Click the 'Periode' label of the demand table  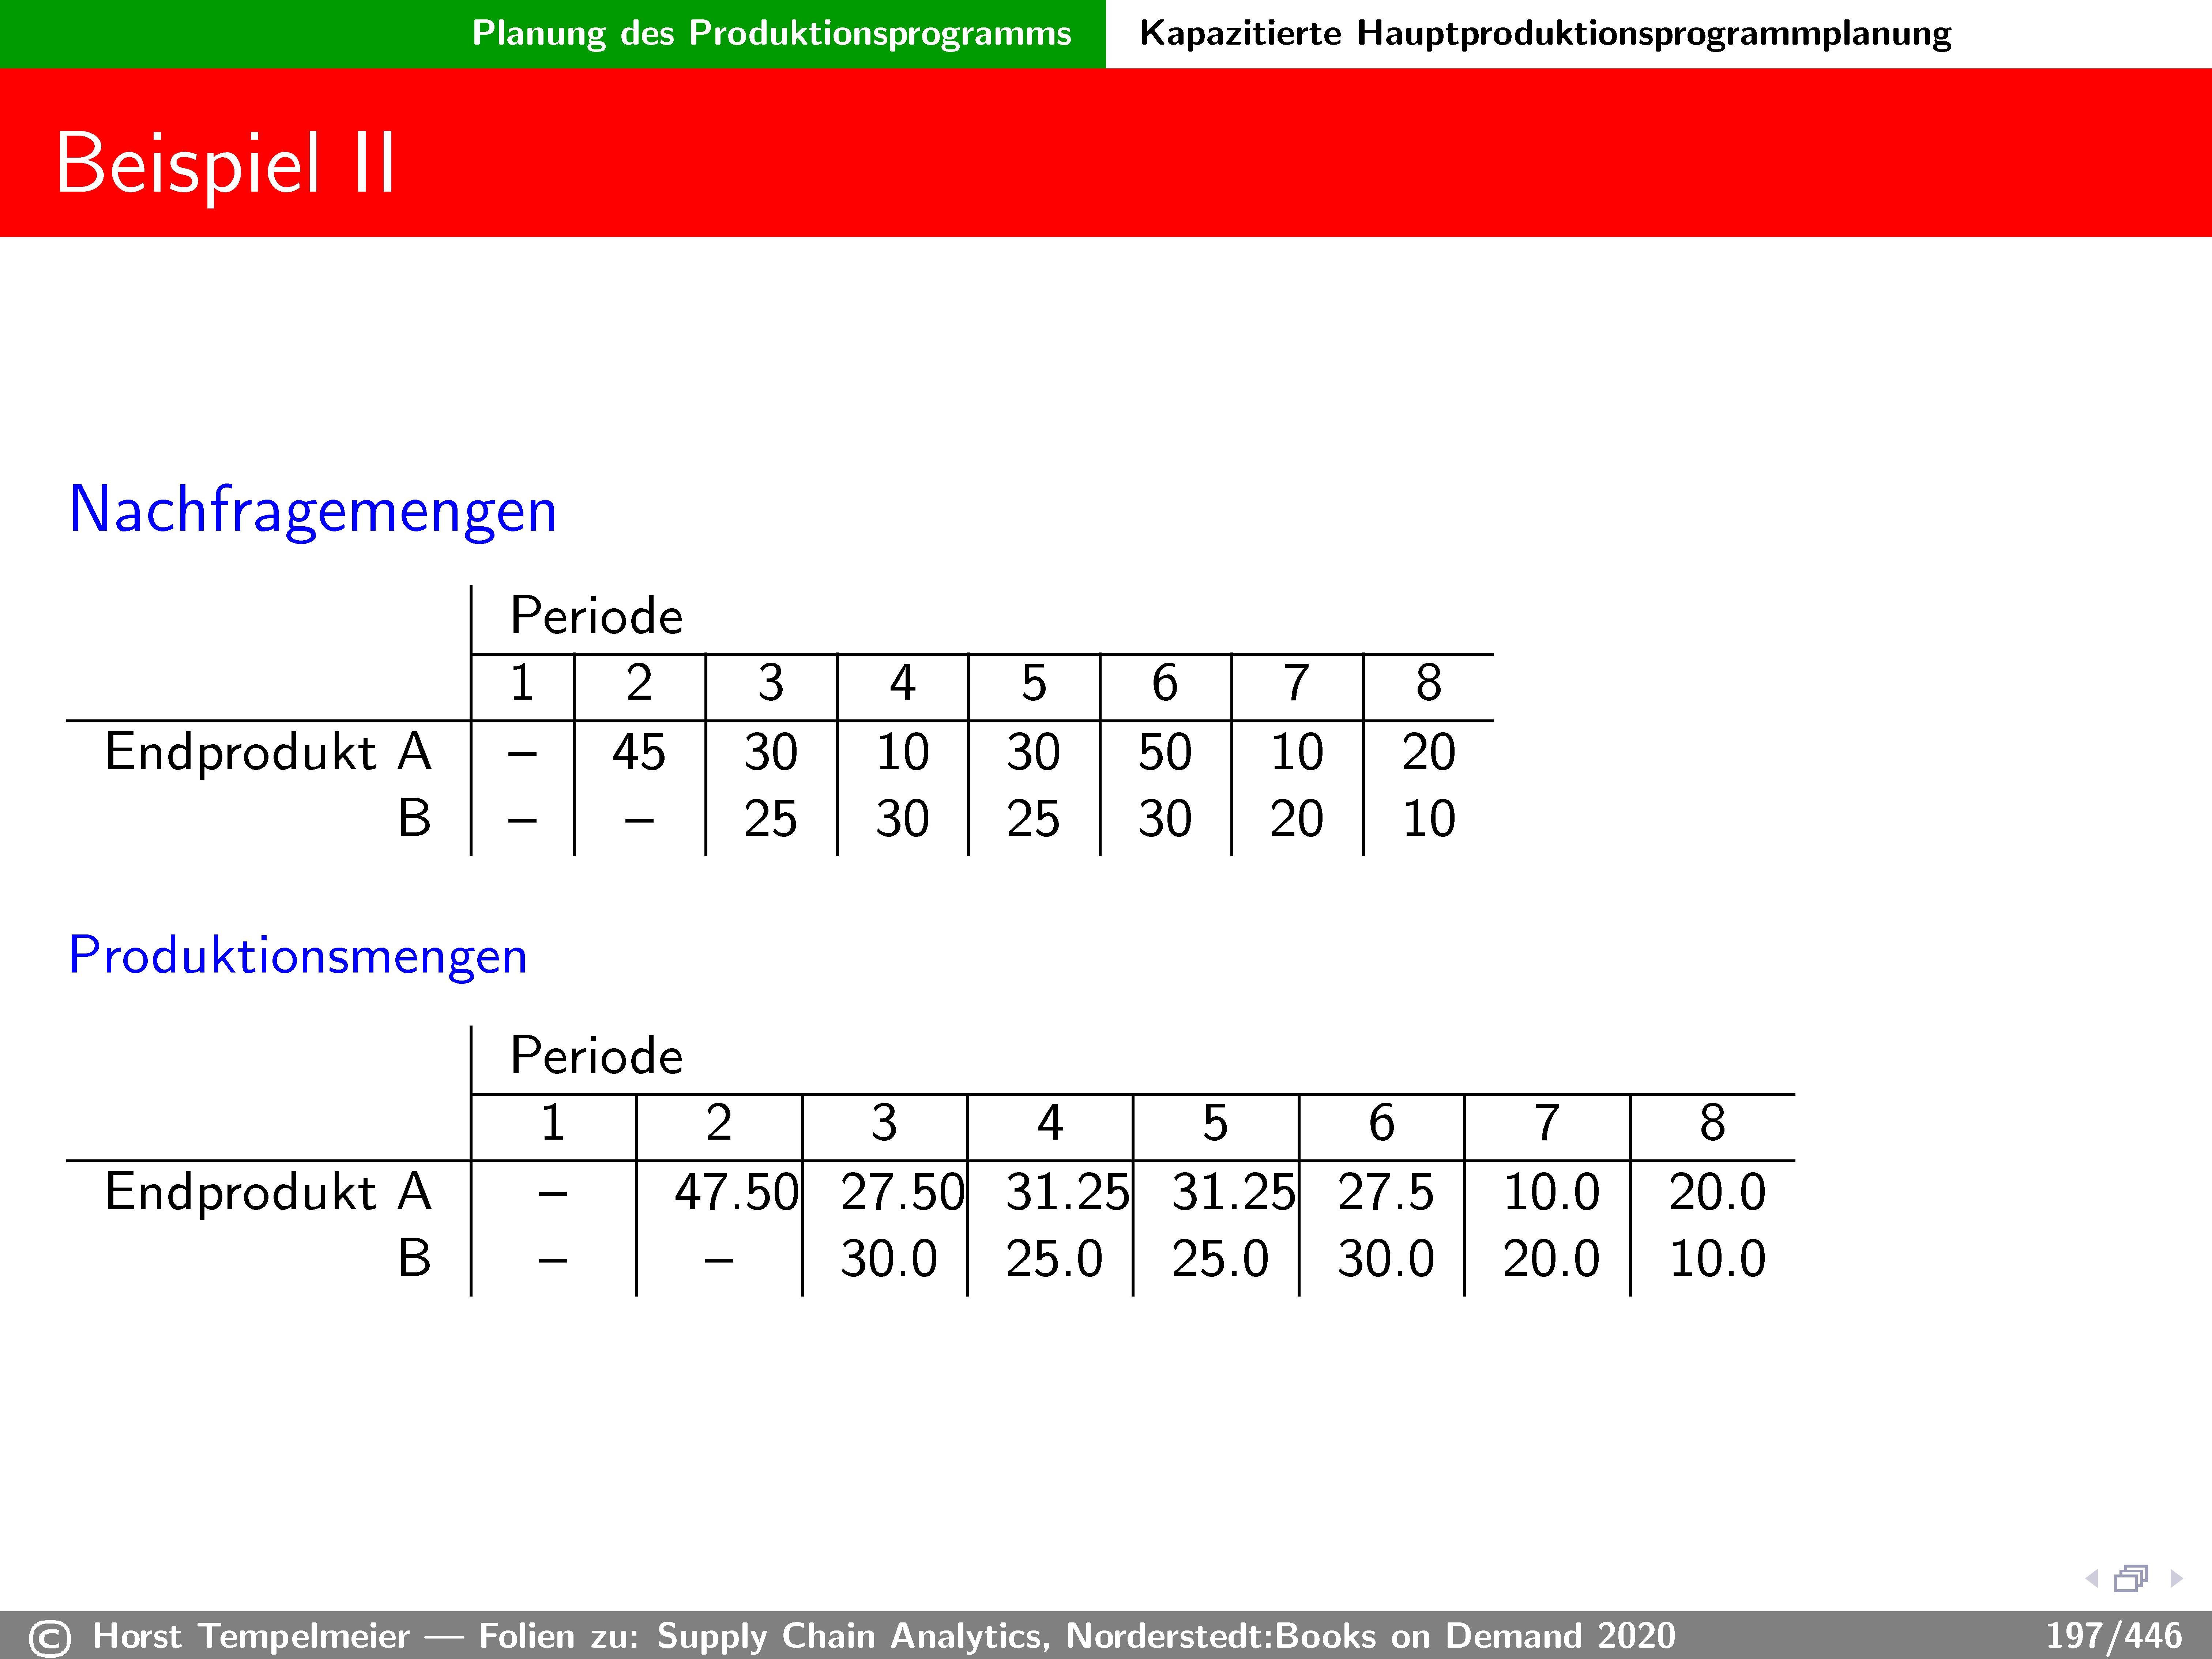tap(596, 615)
